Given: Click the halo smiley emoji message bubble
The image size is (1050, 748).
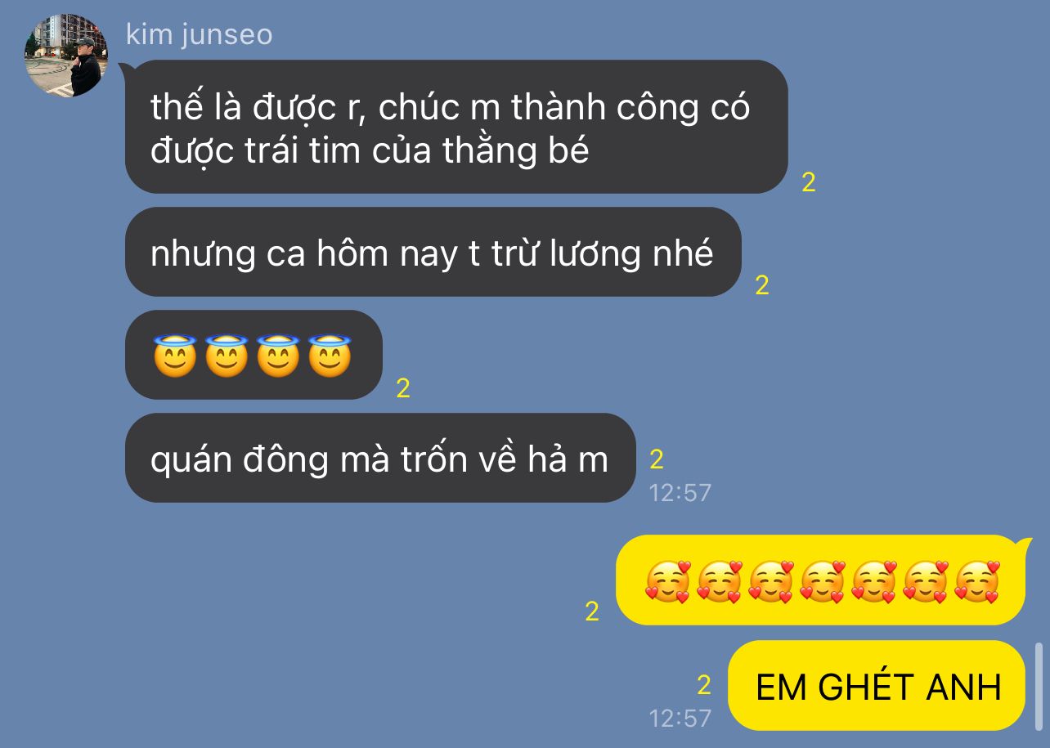Looking at the screenshot, I should [254, 355].
